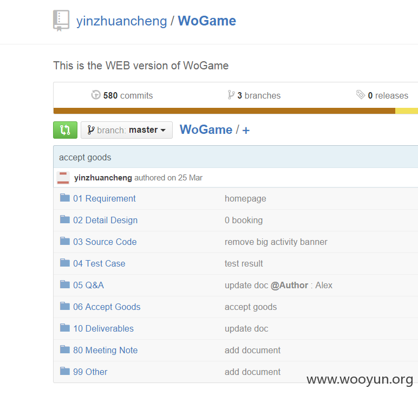Open accept goods commit in 06 row
The width and height of the screenshot is (418, 395).
click(x=251, y=307)
